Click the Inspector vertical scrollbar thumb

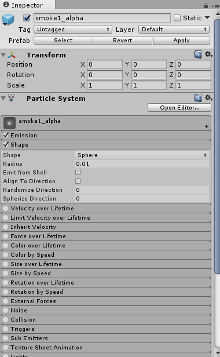[x=217, y=146]
